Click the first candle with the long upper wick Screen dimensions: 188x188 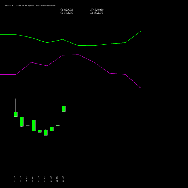[x=16, y=114]
